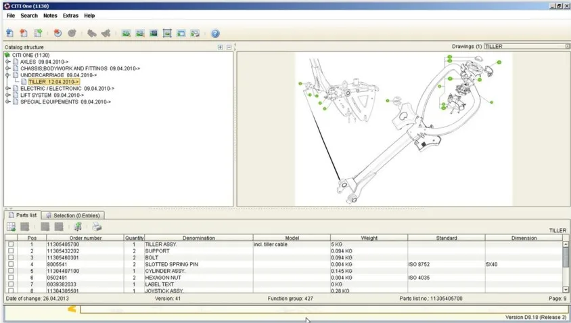The image size is (571, 323).
Task: Click the shopping cart add-to-selection icon
Action: click(x=78, y=227)
